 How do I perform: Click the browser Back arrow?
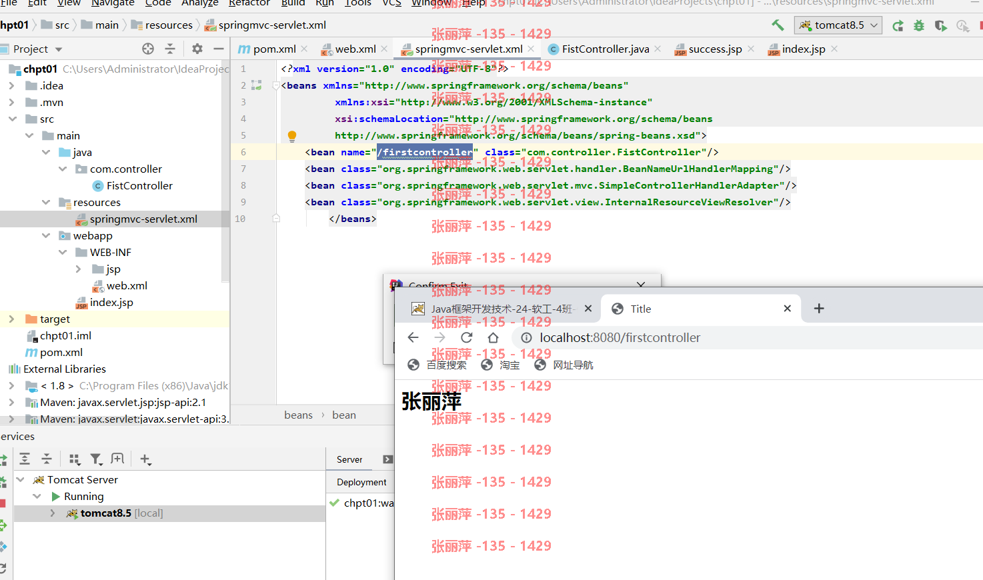pyautogui.click(x=413, y=337)
